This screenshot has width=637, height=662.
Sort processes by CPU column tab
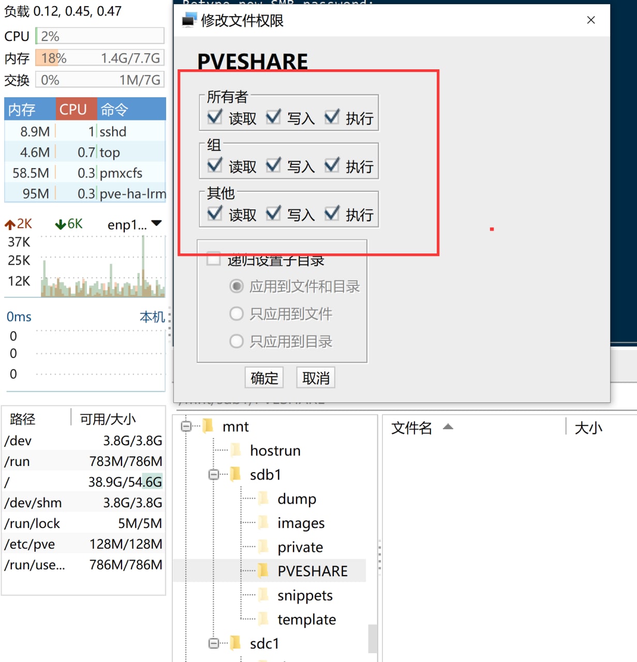[76, 109]
